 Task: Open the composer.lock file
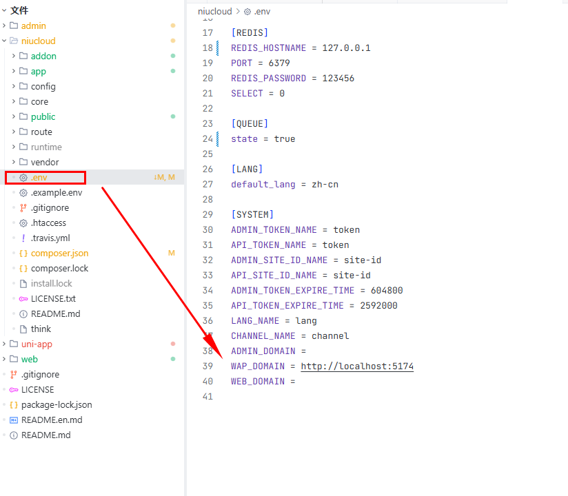click(59, 269)
